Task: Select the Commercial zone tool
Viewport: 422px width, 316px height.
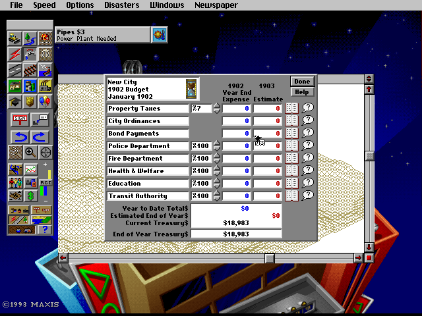Action: 30,86
